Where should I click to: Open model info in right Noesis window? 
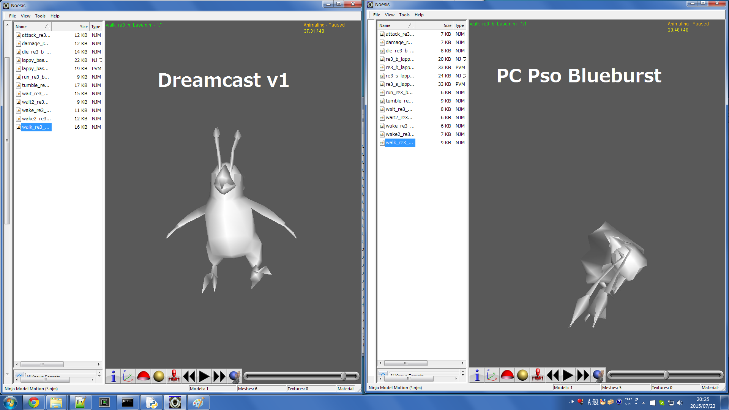coord(477,375)
